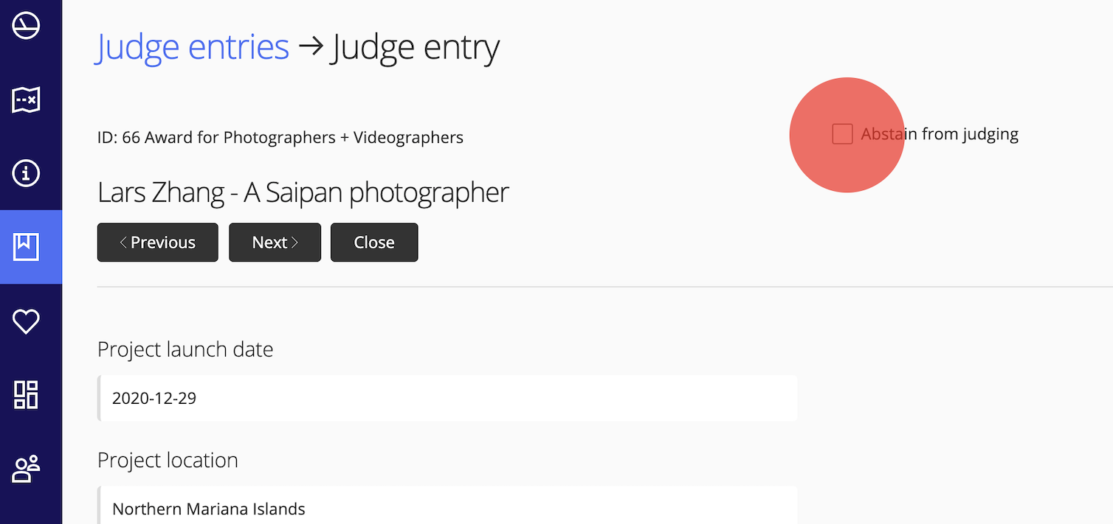The height and width of the screenshot is (524, 1113).
Task: Advance using the Next button
Action: click(x=275, y=242)
